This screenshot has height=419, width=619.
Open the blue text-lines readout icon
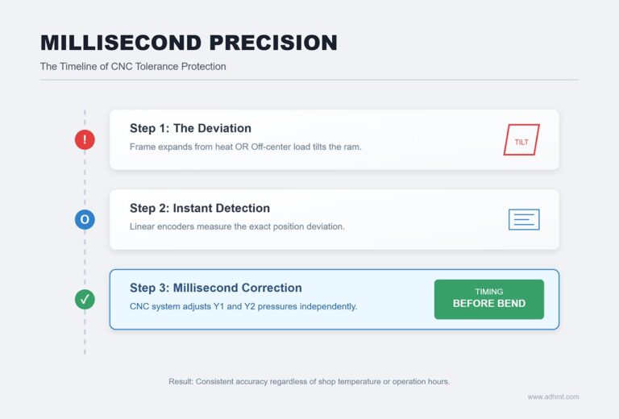[x=524, y=219]
